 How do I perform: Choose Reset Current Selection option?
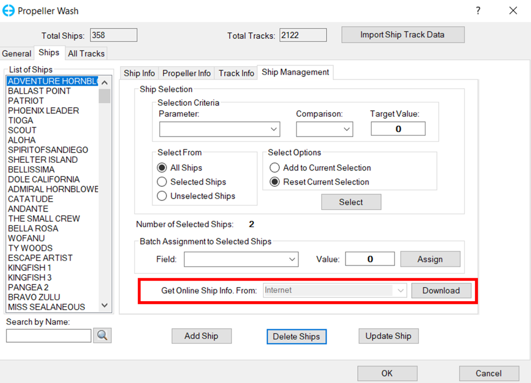[x=275, y=181]
